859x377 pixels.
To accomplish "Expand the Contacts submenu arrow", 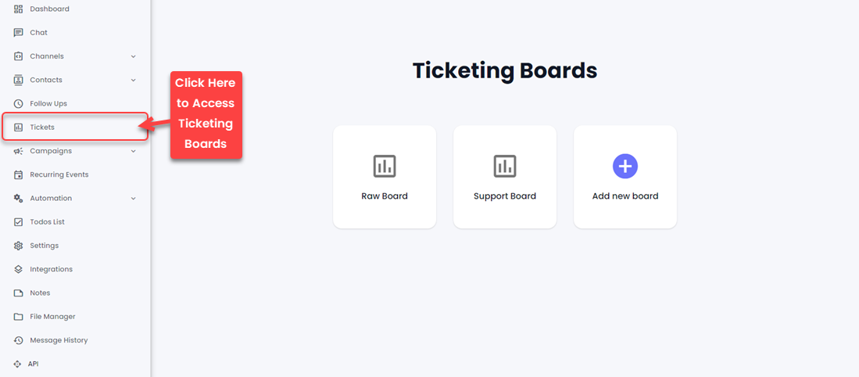I will click(133, 80).
